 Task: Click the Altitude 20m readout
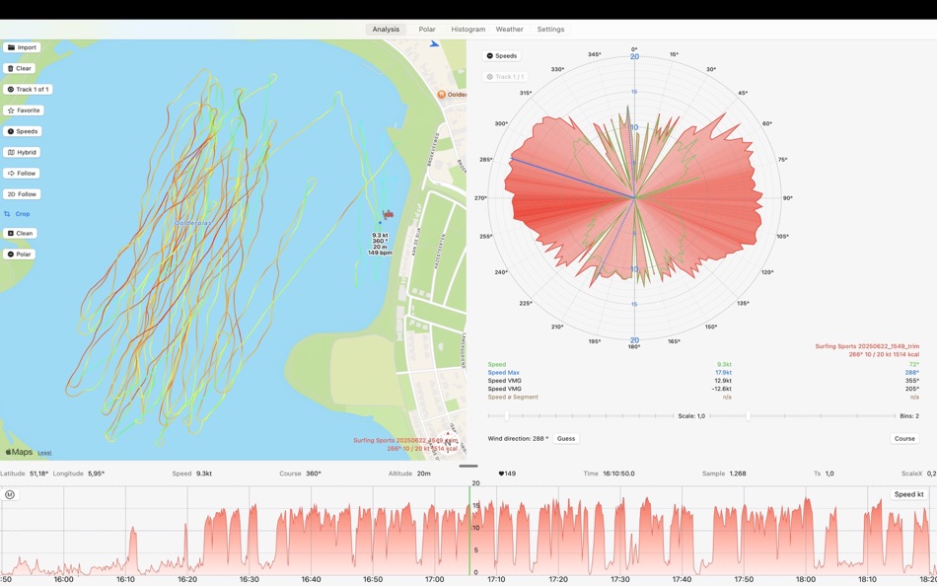point(408,474)
